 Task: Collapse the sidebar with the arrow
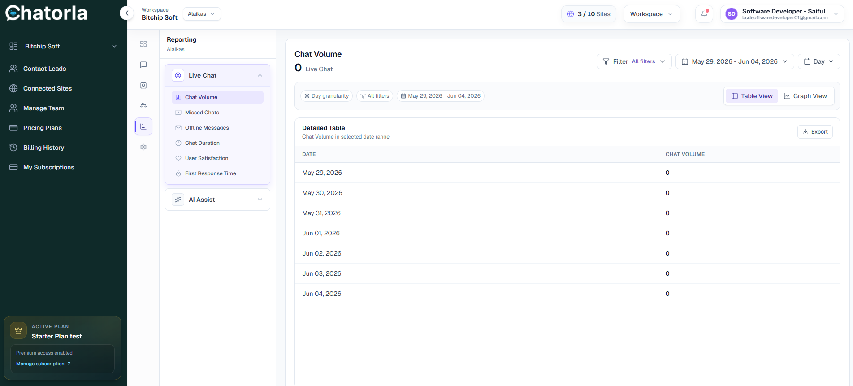point(127,13)
